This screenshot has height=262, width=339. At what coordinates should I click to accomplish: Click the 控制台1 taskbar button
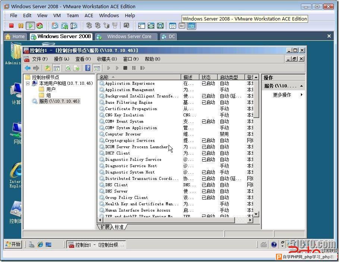96,245
